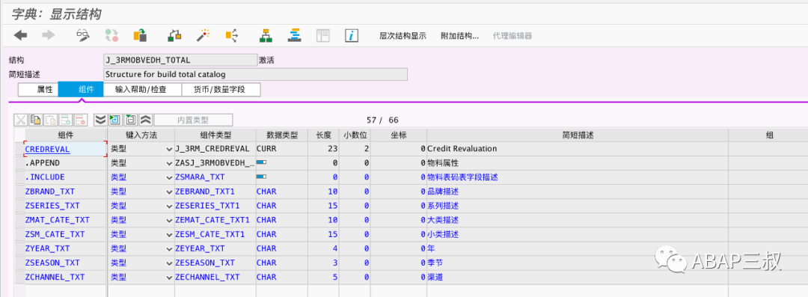Click the collapse include icon
This screenshot has width=808, height=297.
tap(130, 120)
